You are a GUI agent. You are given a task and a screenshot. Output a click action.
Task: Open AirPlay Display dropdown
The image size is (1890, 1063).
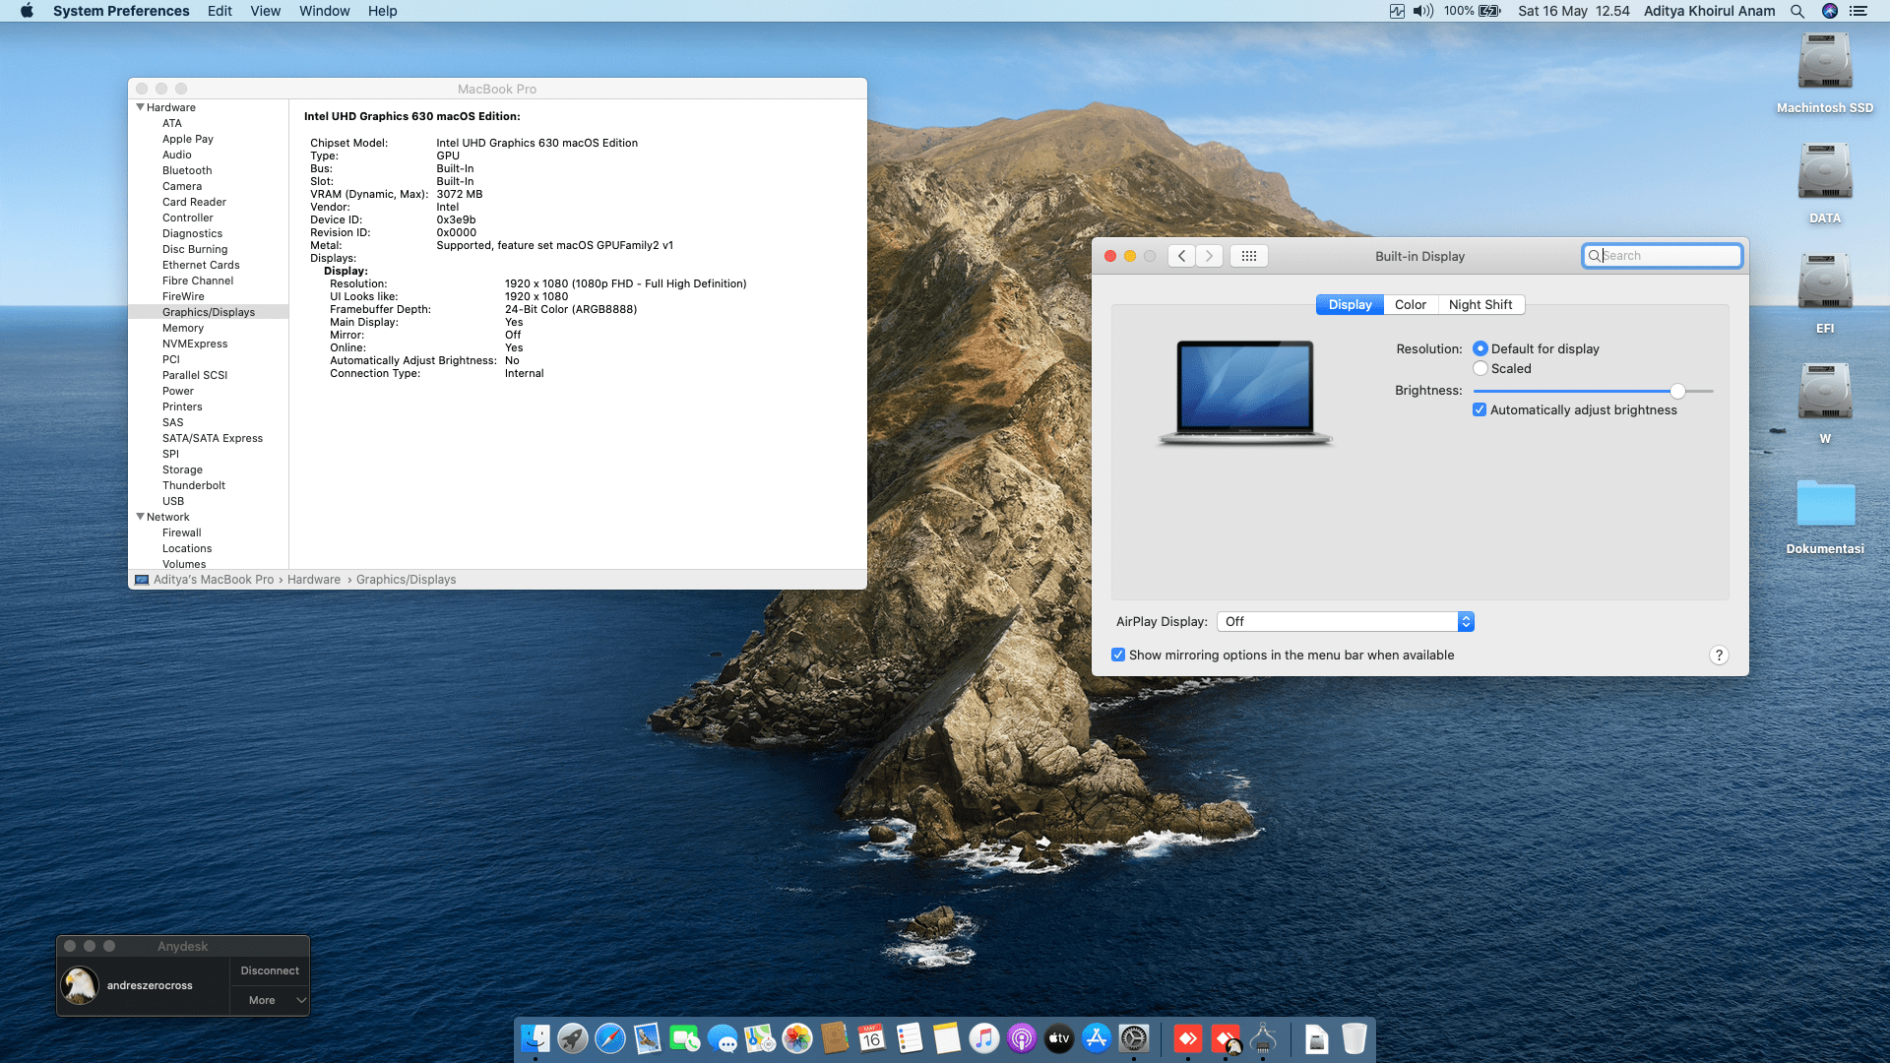[1345, 621]
